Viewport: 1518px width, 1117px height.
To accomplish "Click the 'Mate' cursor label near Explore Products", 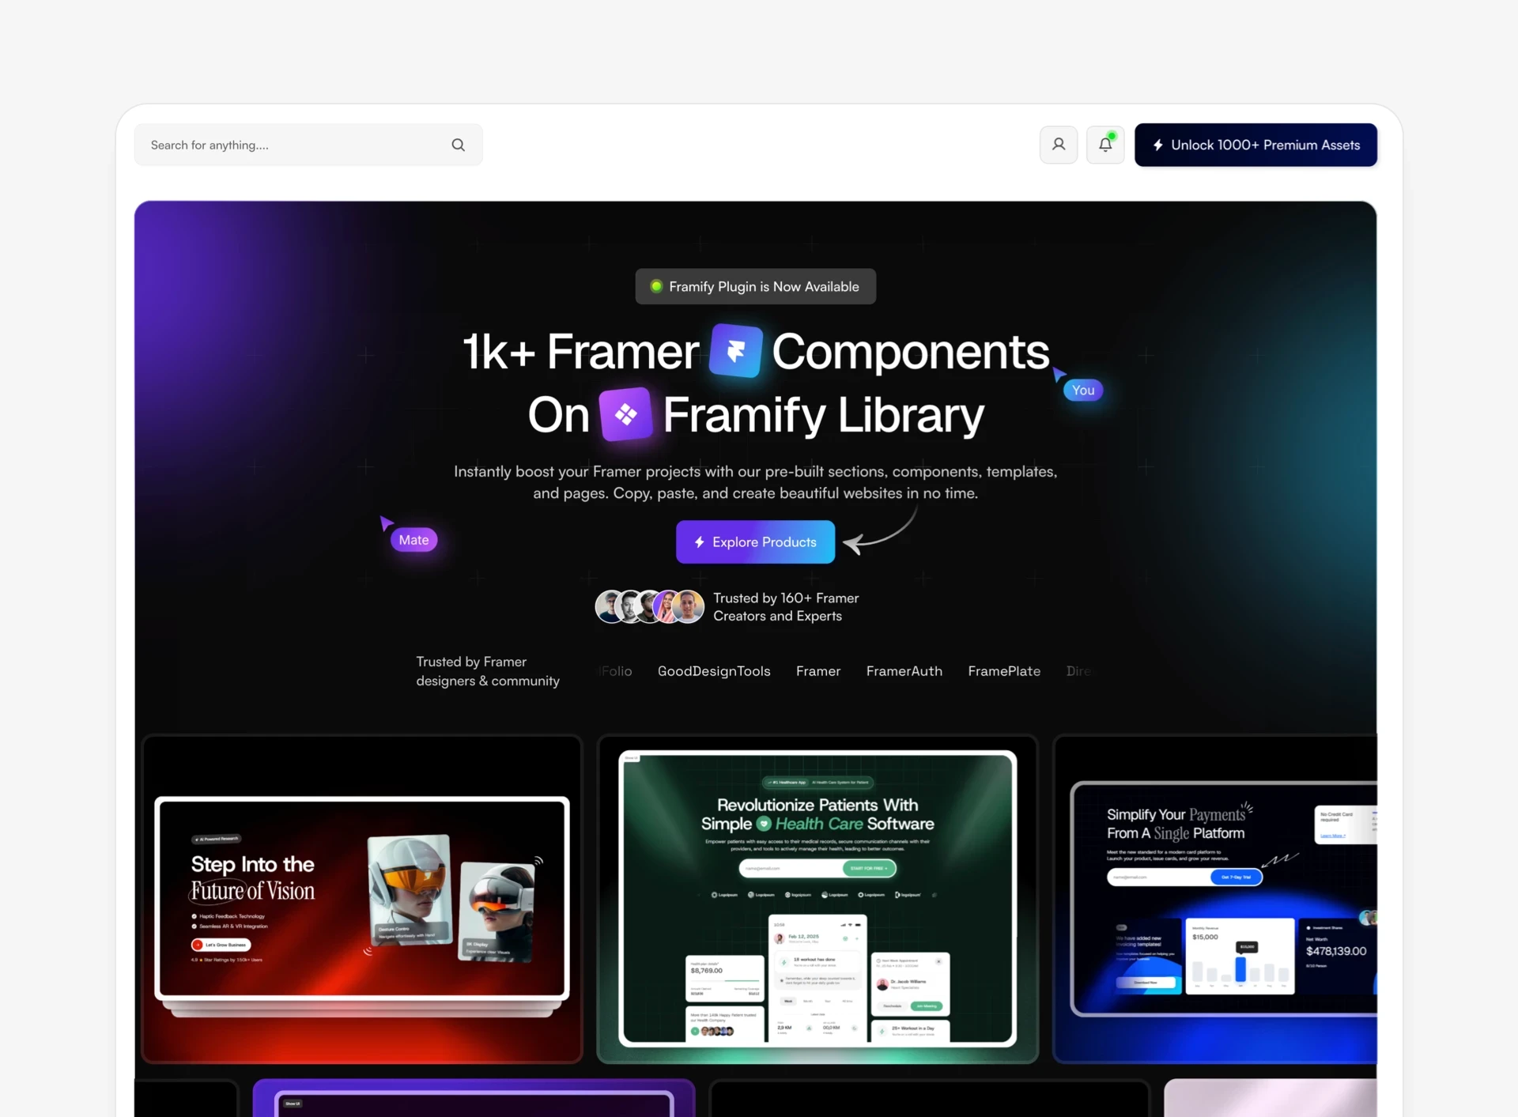I will (413, 539).
